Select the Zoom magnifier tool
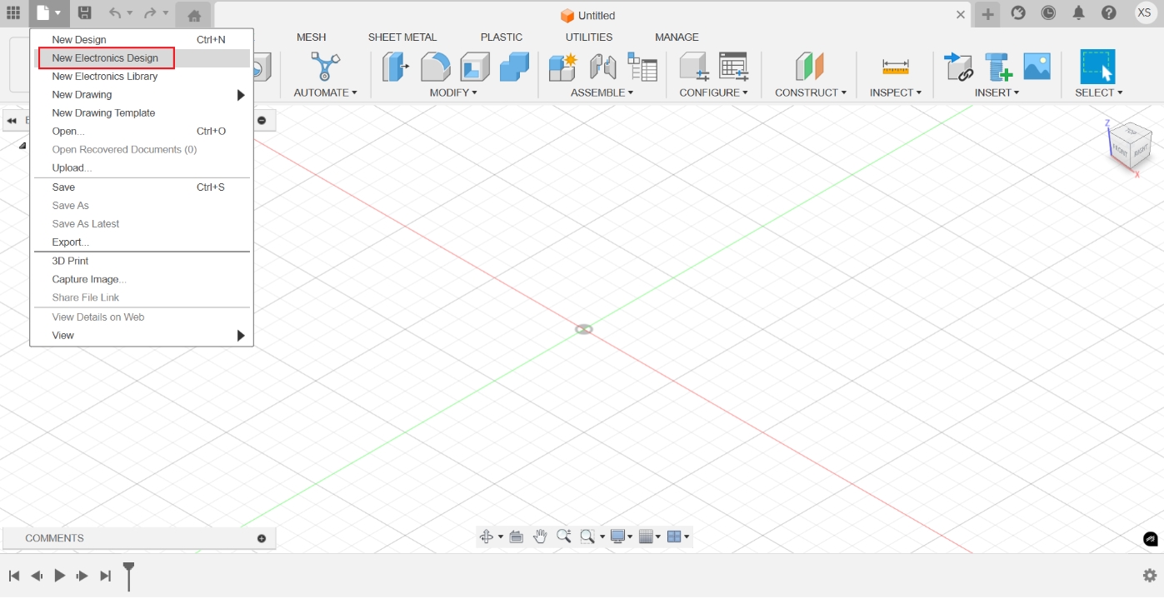Screen dimensions: 1164x599 click(x=563, y=537)
